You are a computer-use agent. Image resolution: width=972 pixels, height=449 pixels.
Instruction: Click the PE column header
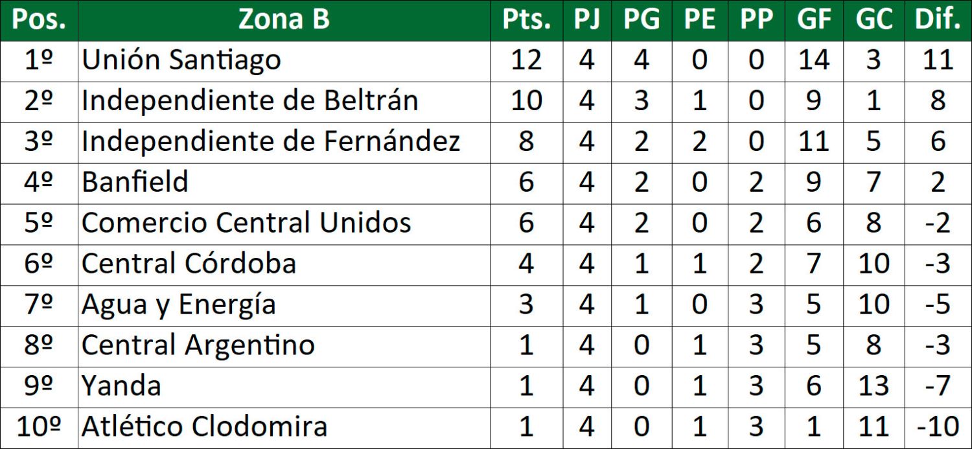click(699, 20)
